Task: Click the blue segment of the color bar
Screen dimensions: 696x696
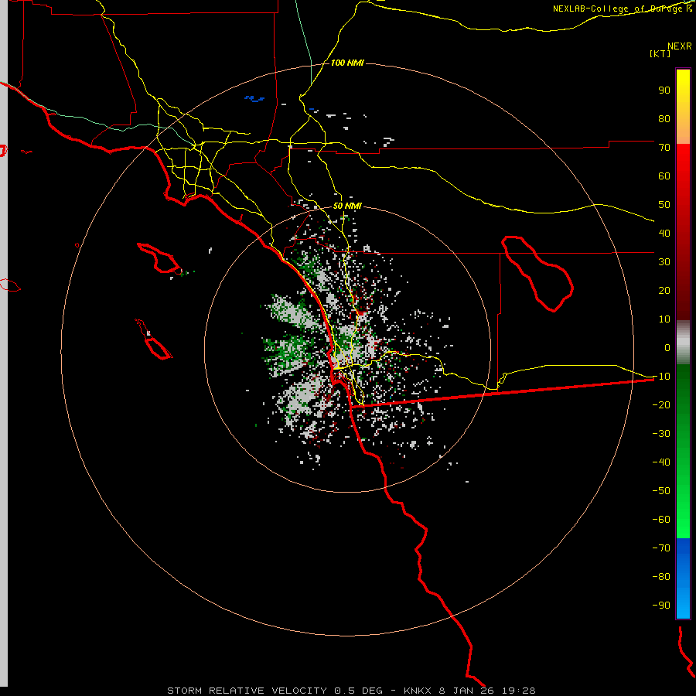Action: pos(683,578)
